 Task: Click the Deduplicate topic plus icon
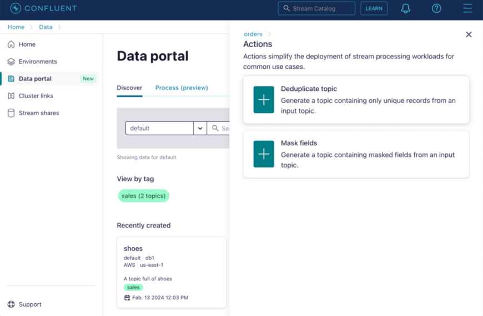coord(264,100)
